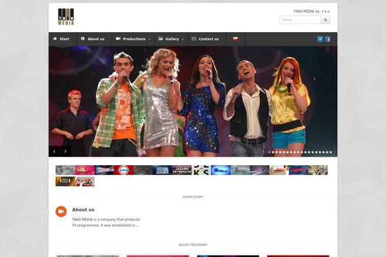Viewport: 386px width, 257px height.
Task: Open the About us heading link
Action: [x=83, y=209]
